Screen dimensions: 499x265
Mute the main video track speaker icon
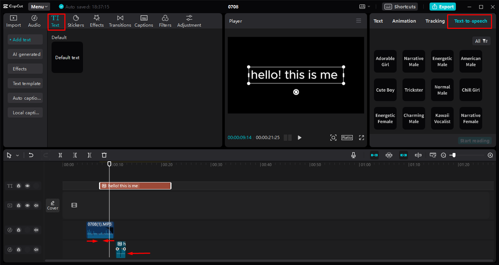click(x=36, y=205)
